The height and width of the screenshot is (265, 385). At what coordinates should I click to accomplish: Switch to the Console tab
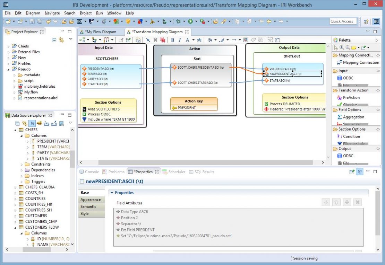pos(89,172)
